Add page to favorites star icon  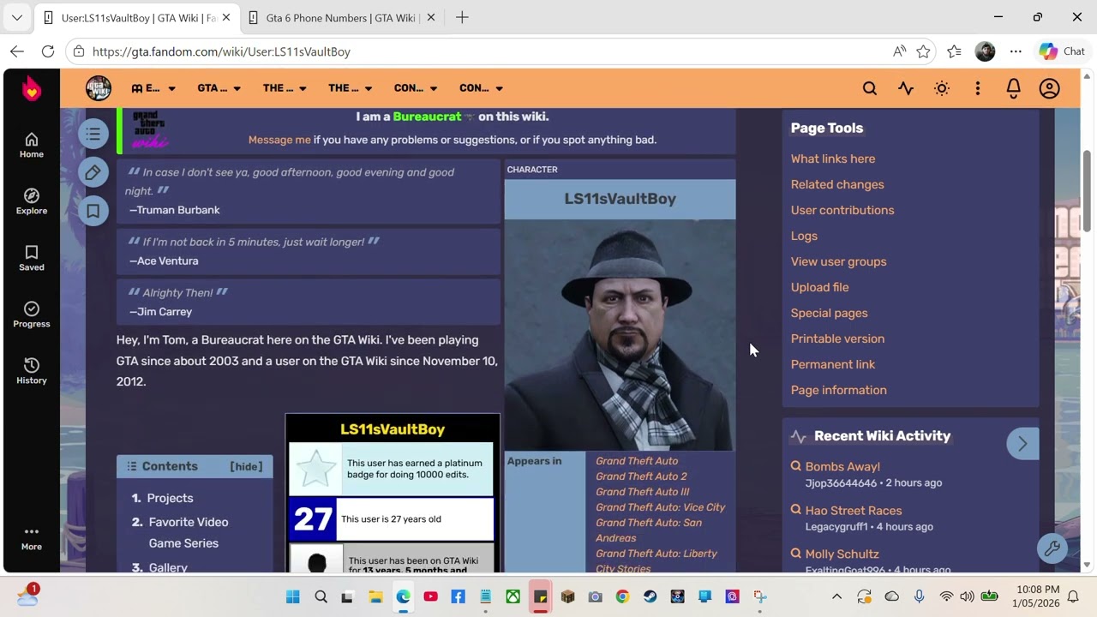[x=923, y=51]
